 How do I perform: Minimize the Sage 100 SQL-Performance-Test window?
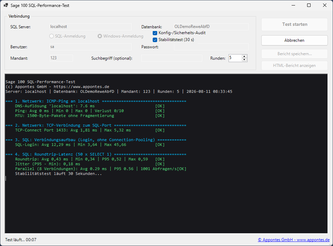click(293, 5)
